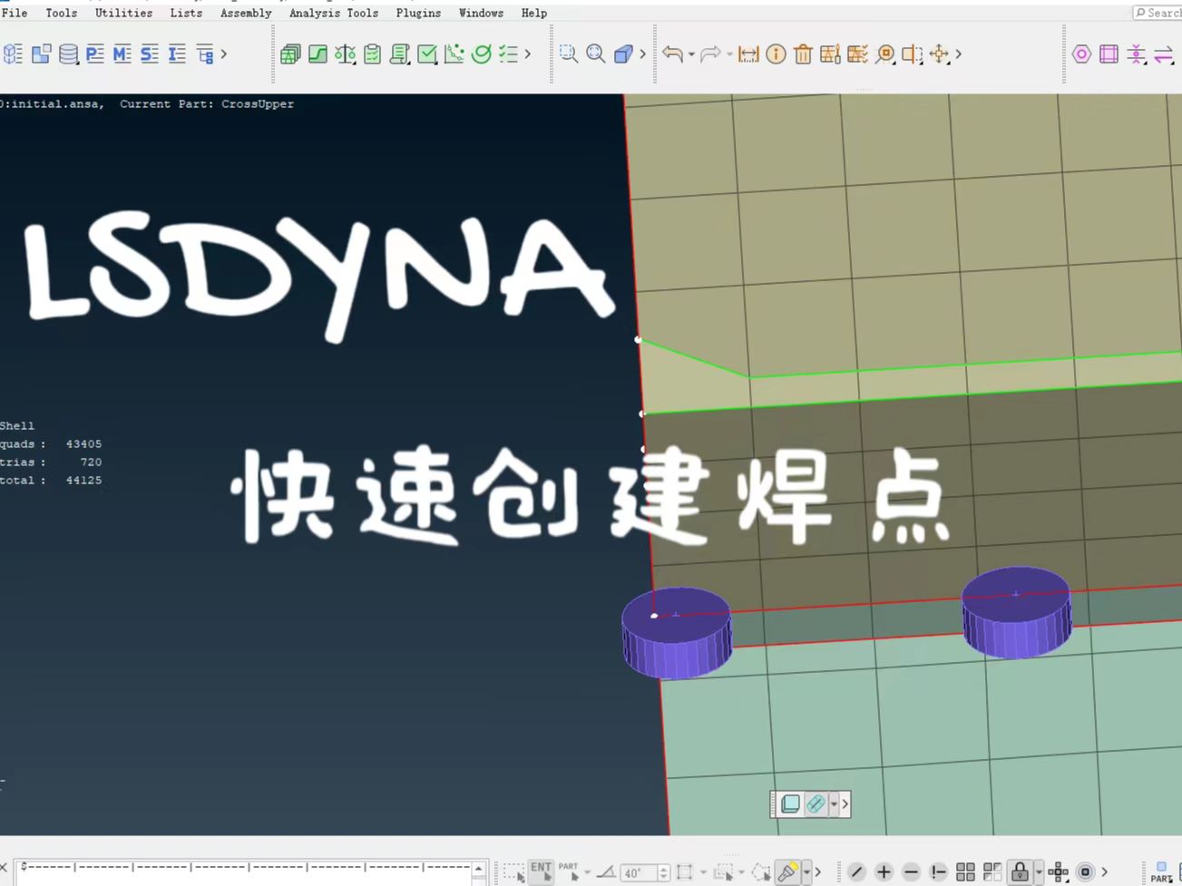
Task: Click the green checklist lines icon
Action: [509, 54]
